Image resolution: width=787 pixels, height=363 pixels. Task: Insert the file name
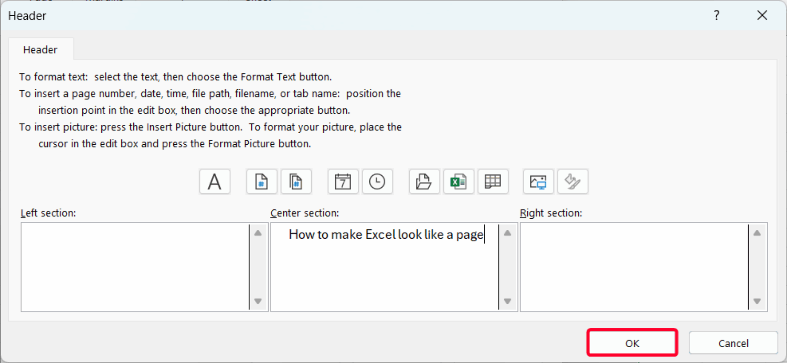pos(458,181)
